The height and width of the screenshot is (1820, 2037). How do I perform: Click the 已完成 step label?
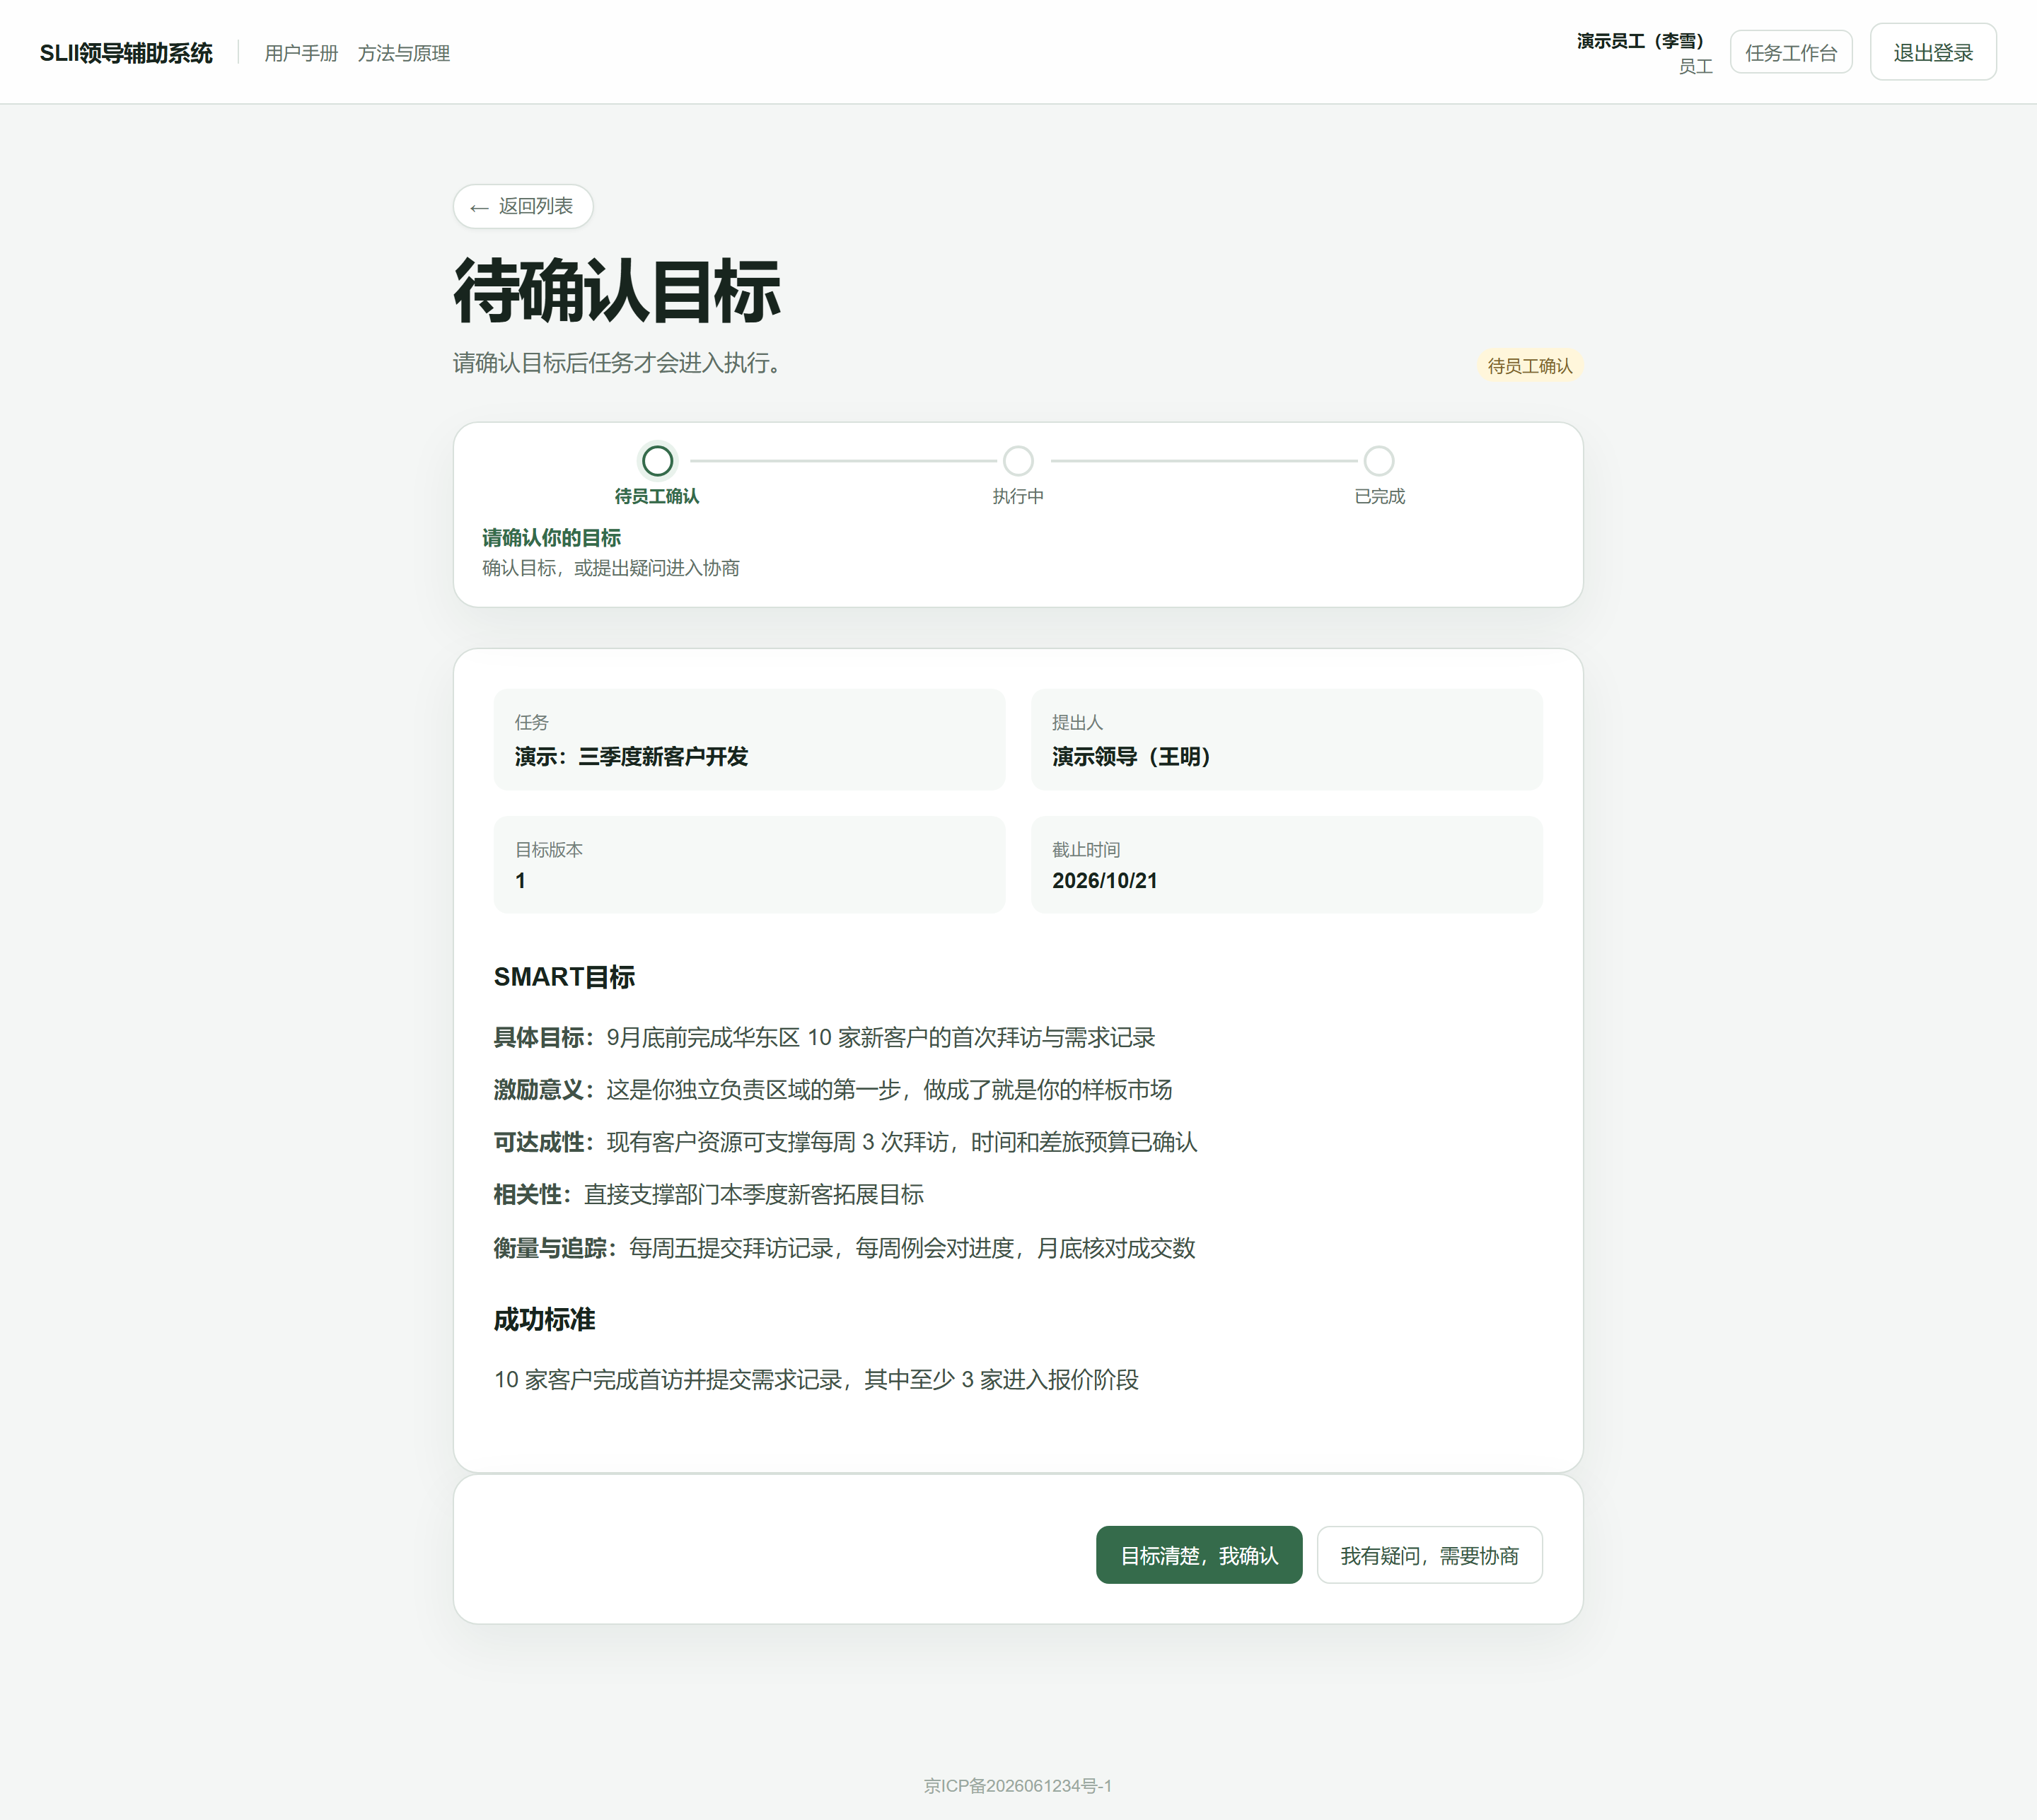(x=1379, y=497)
